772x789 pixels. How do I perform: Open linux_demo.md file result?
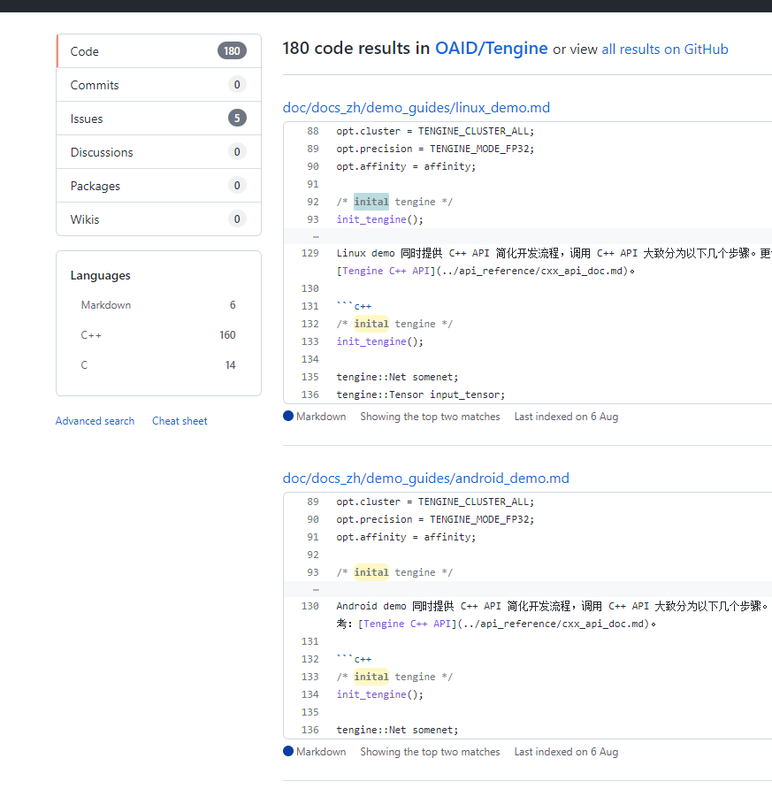tap(417, 108)
